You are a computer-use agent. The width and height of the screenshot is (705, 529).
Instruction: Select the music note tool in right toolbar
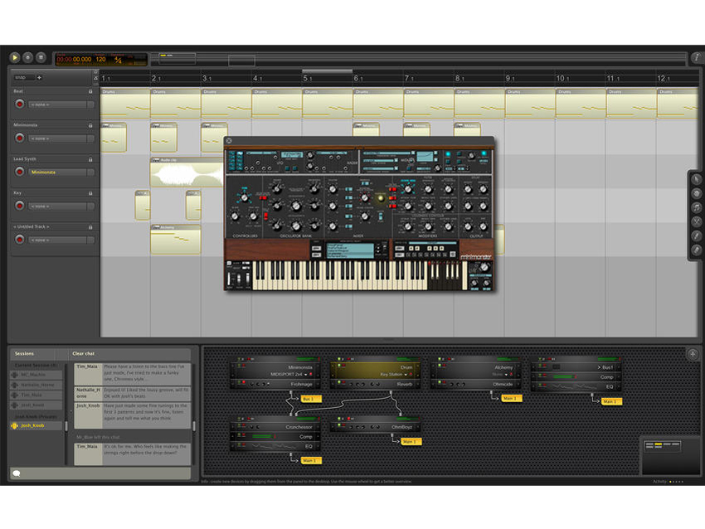tap(697, 207)
